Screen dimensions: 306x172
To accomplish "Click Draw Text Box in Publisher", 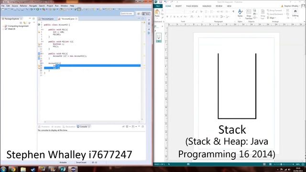I will click(x=249, y=14).
